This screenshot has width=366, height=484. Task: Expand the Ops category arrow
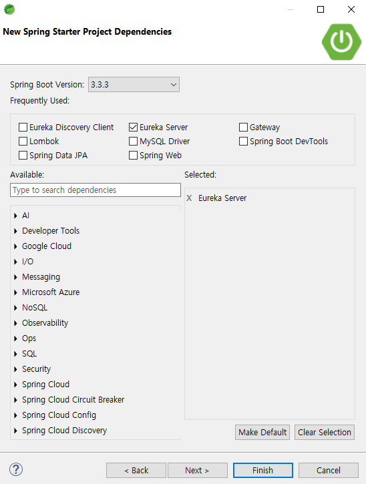coord(15,338)
